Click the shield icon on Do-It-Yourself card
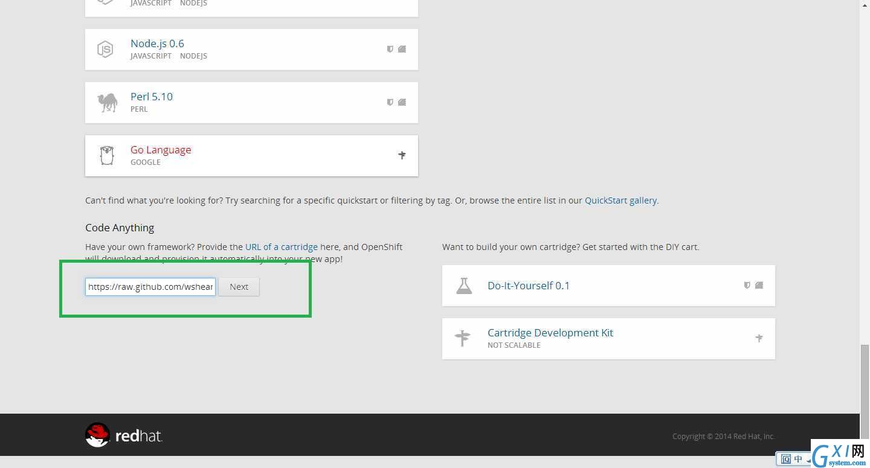 coord(747,285)
